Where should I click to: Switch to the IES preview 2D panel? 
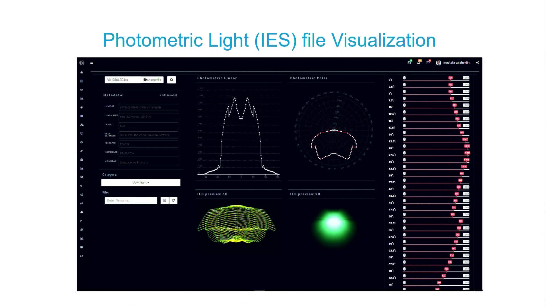(x=305, y=194)
